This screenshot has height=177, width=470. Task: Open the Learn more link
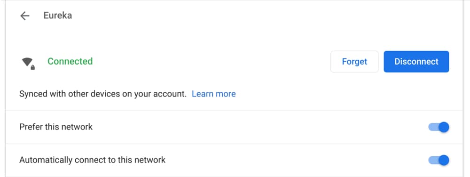(214, 94)
